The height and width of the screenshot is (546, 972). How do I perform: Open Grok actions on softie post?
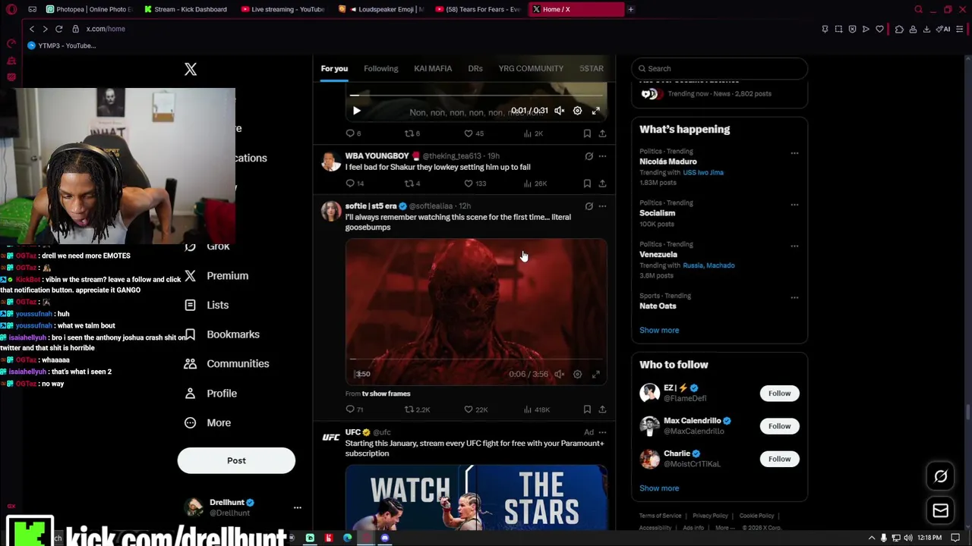click(x=589, y=206)
